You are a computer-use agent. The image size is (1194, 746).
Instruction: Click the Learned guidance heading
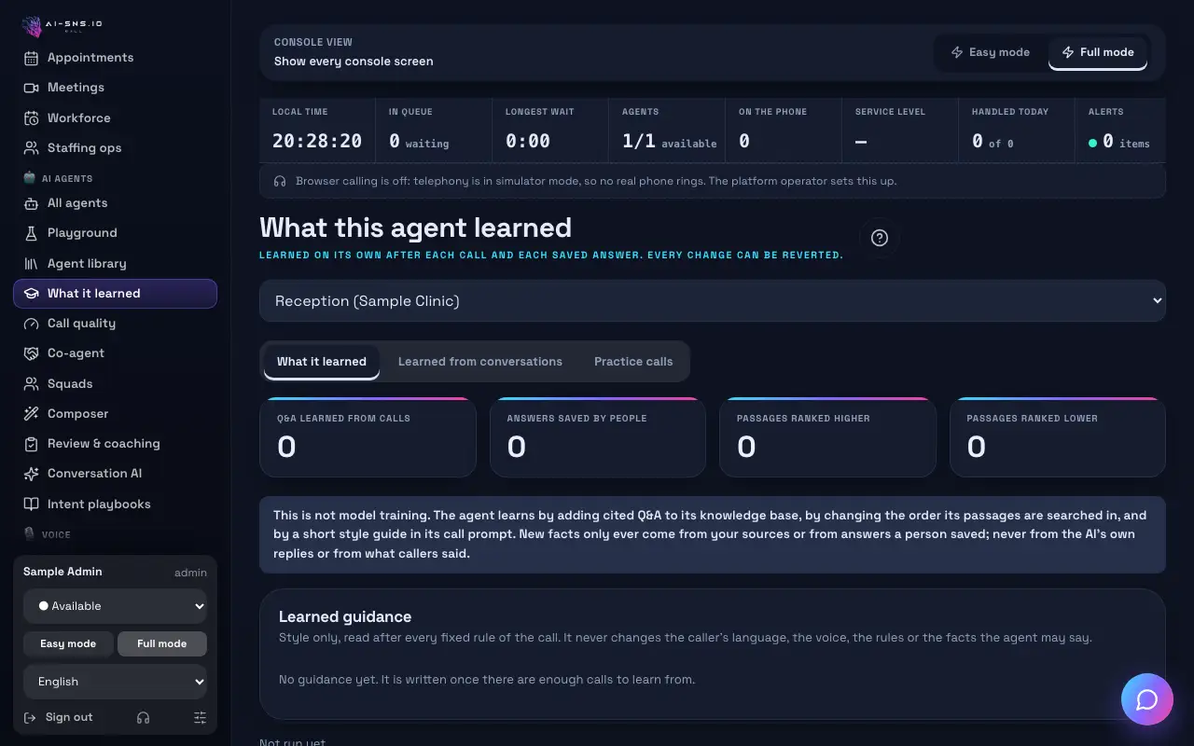[345, 616]
